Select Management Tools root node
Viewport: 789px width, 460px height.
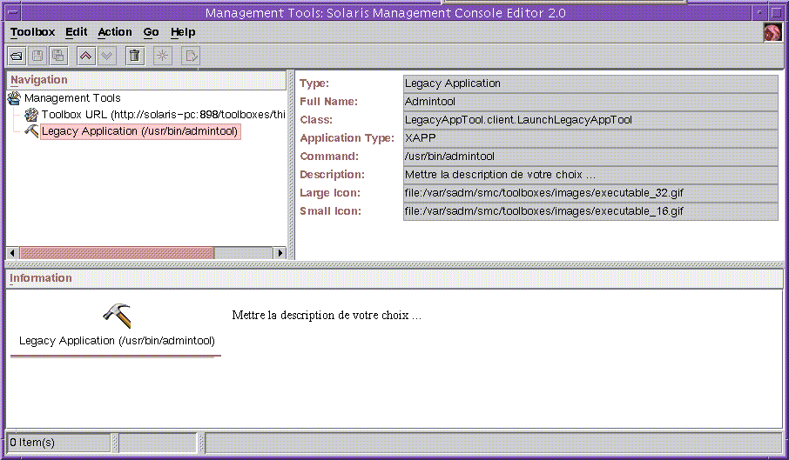pyautogui.click(x=72, y=98)
